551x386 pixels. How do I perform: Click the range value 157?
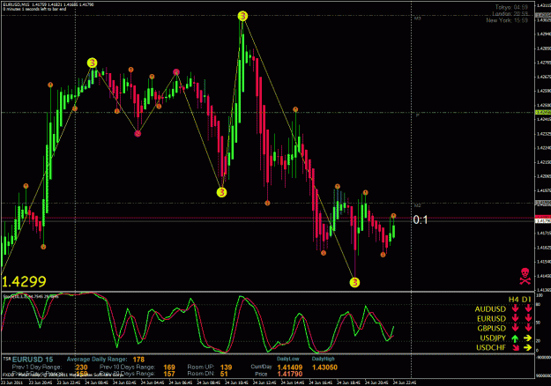click(169, 374)
